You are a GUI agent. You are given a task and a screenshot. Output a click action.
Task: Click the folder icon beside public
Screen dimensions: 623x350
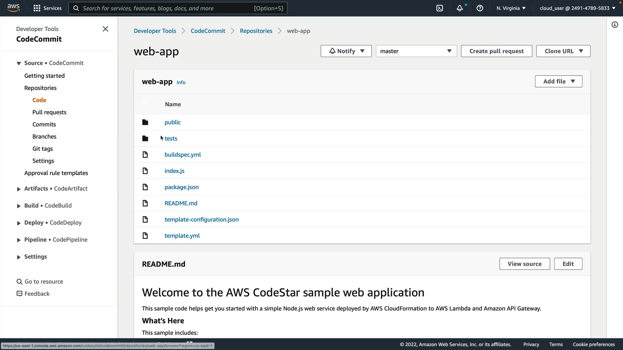point(145,122)
